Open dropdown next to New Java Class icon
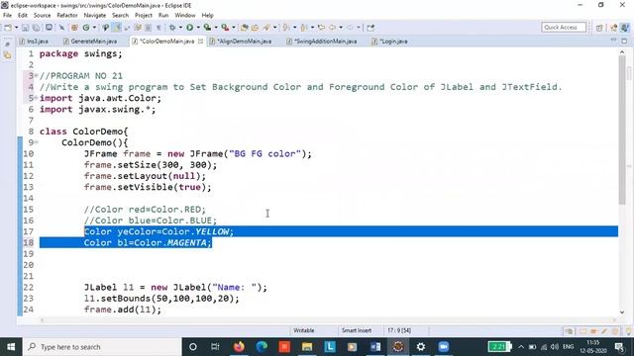 [94, 28]
